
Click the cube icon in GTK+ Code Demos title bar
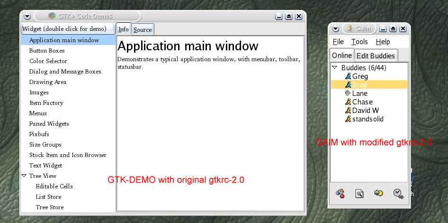(52, 16)
